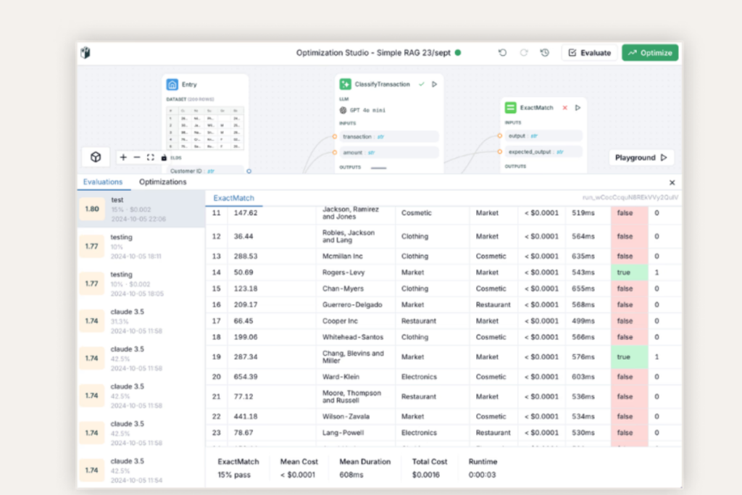
Task: Select the 'testing' run dated 2024-10-05 18:11
Action: click(x=141, y=246)
